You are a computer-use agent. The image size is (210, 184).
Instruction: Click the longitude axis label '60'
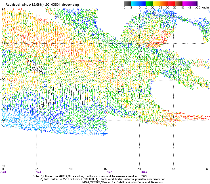(x=208, y=169)
